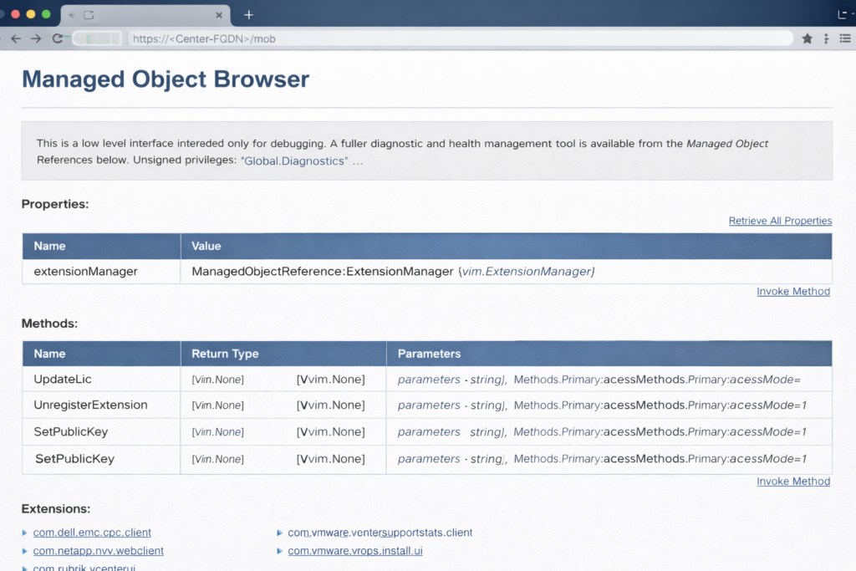Open a new tab with the plus icon
The image size is (856, 571).
[248, 14]
